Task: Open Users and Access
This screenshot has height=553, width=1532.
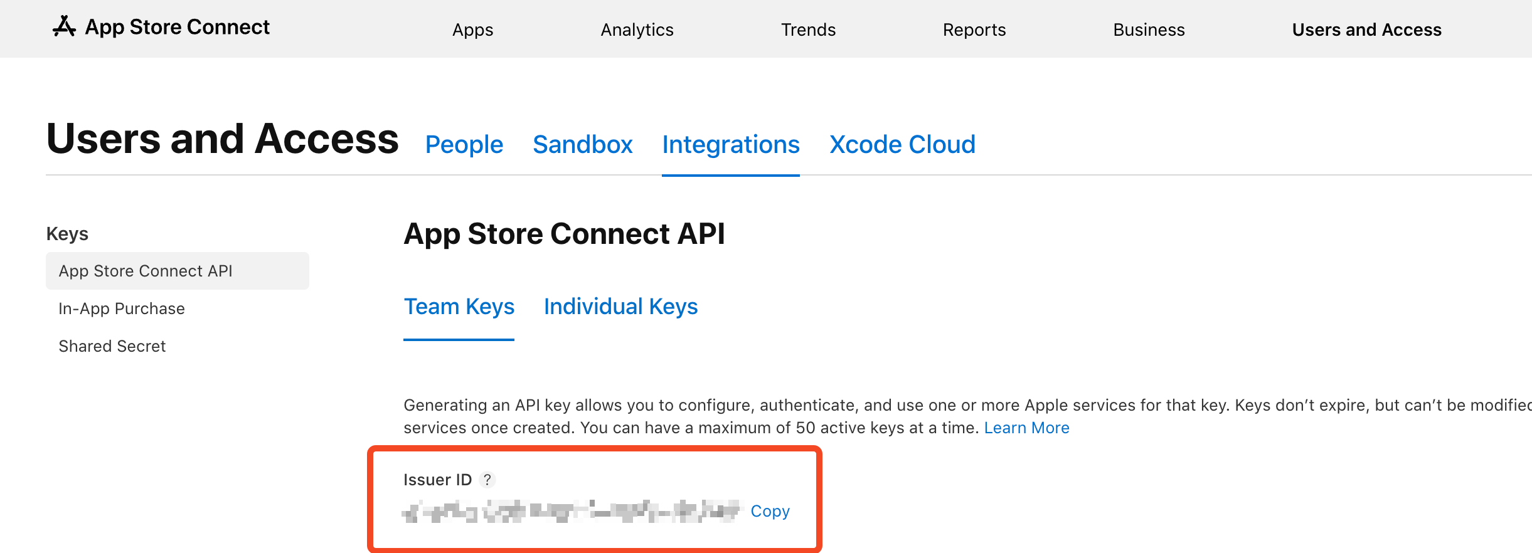Action: (1366, 29)
